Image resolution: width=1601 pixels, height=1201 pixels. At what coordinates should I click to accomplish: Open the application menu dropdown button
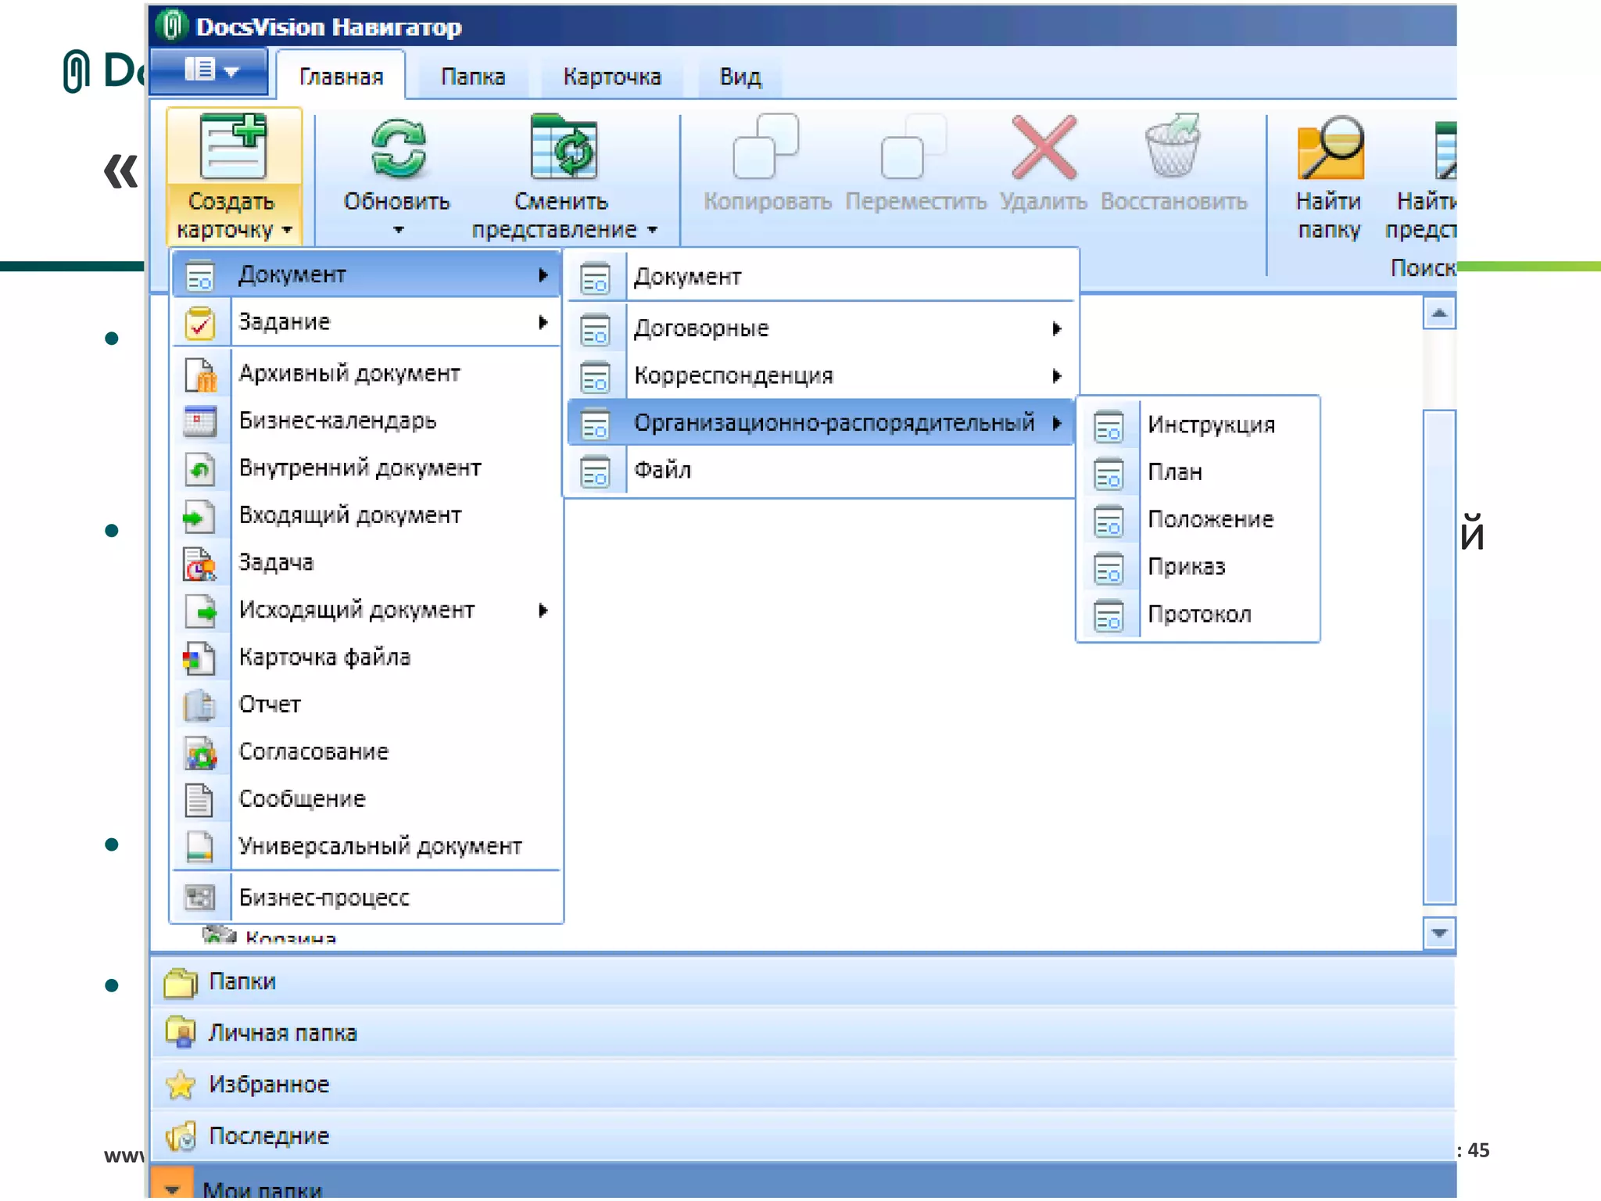pyautogui.click(x=210, y=71)
